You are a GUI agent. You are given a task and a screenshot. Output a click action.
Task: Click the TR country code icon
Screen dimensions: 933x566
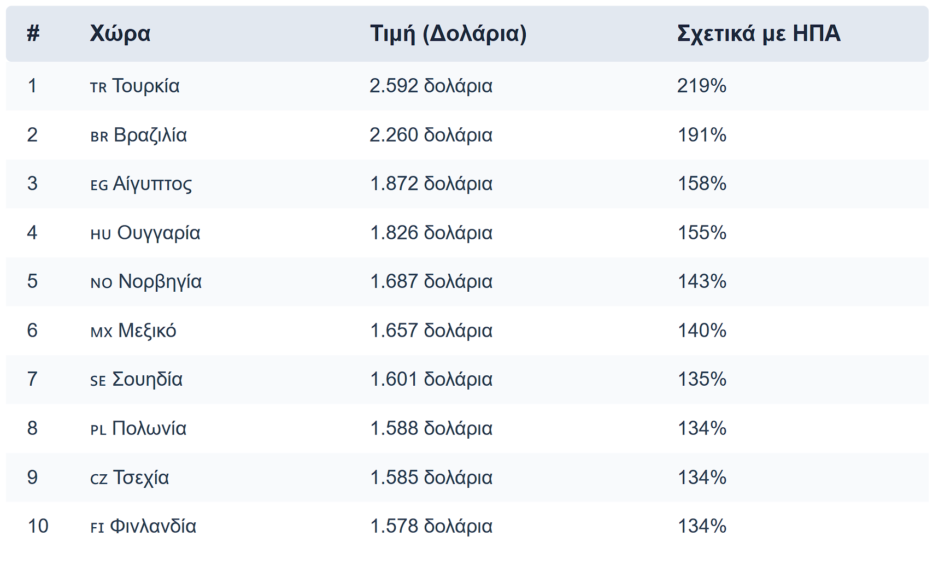coord(98,87)
